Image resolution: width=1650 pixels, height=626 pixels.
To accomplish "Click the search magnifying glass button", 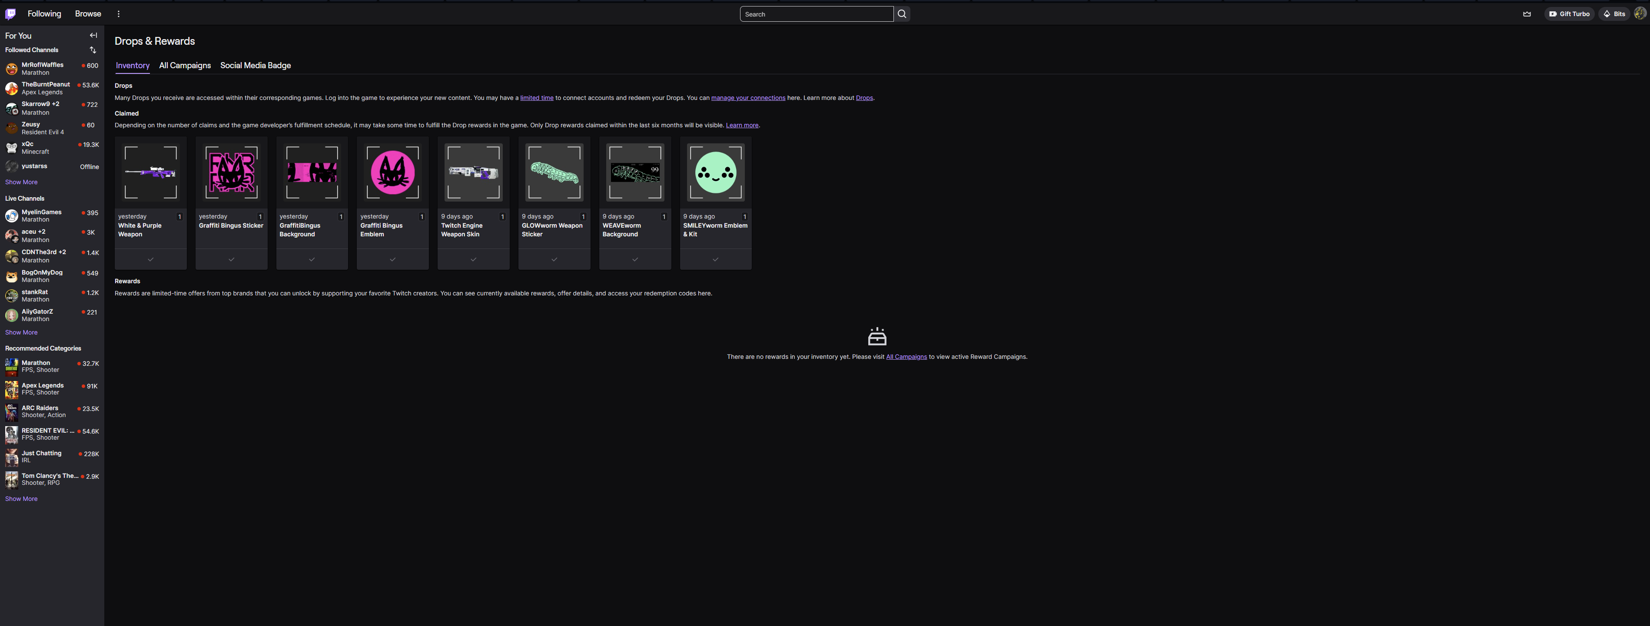I will 902,14.
